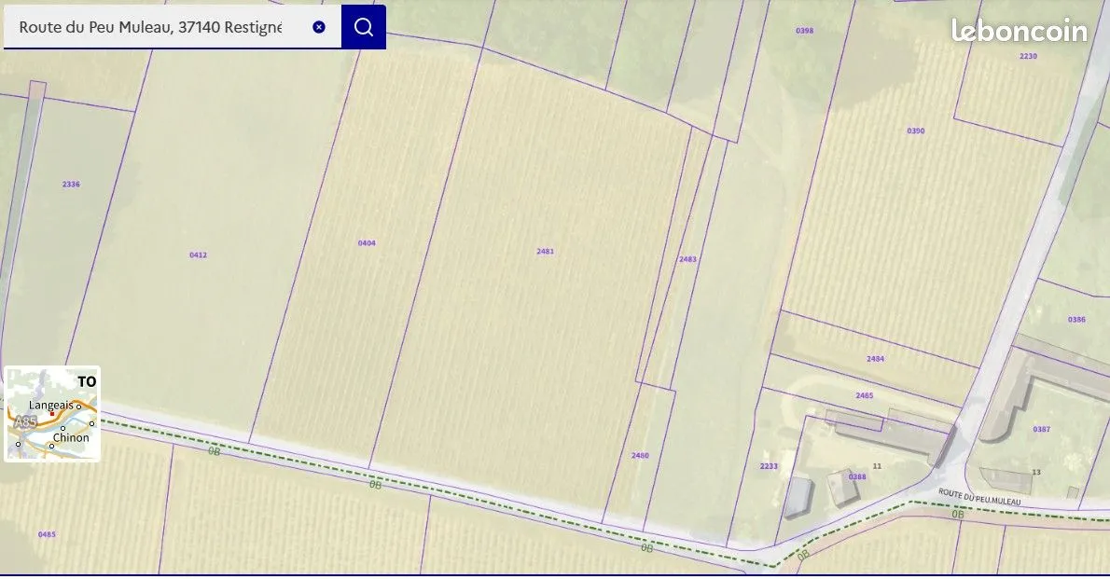The image size is (1110, 579).
Task: Click building parcel 0388
Action: 857,476
